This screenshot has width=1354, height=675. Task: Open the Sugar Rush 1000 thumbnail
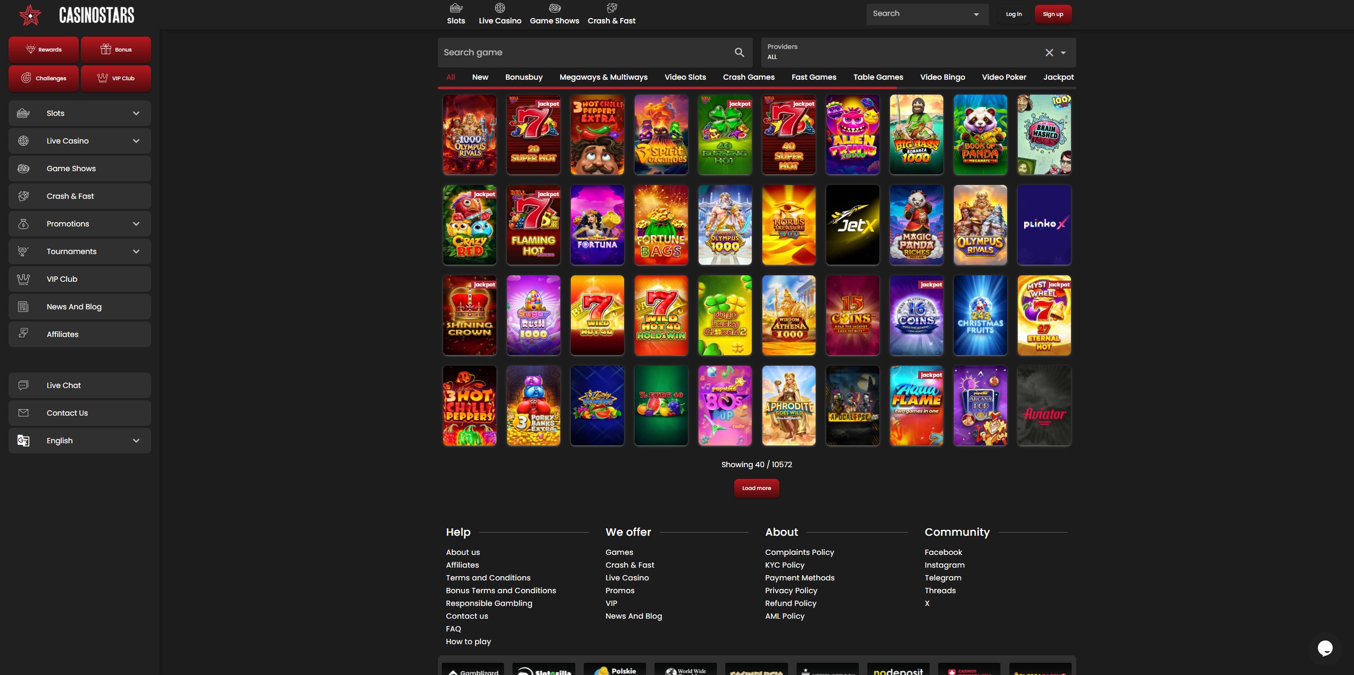(533, 315)
